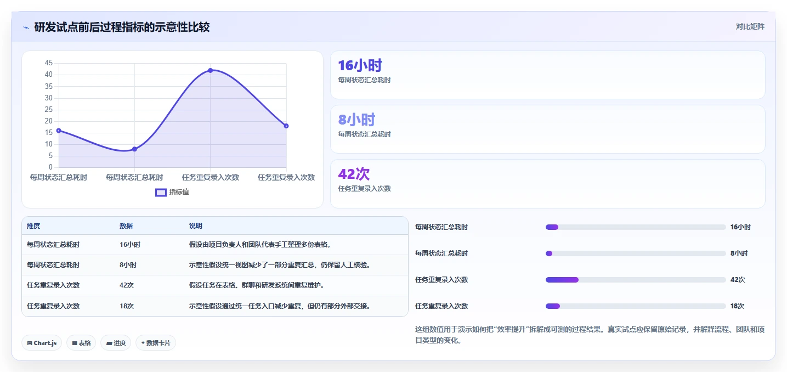Click the y-axis tick label 45
Screen dimensions: 787x372
tap(49, 63)
